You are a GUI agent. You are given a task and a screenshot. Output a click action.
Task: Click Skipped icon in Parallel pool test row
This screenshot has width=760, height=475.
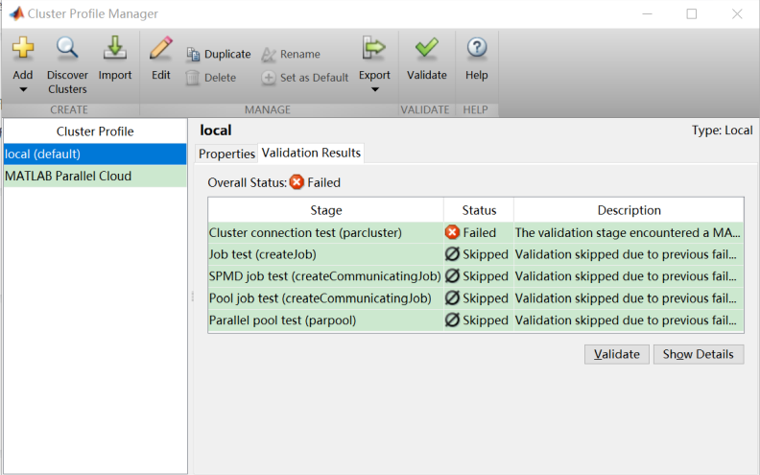(x=452, y=320)
